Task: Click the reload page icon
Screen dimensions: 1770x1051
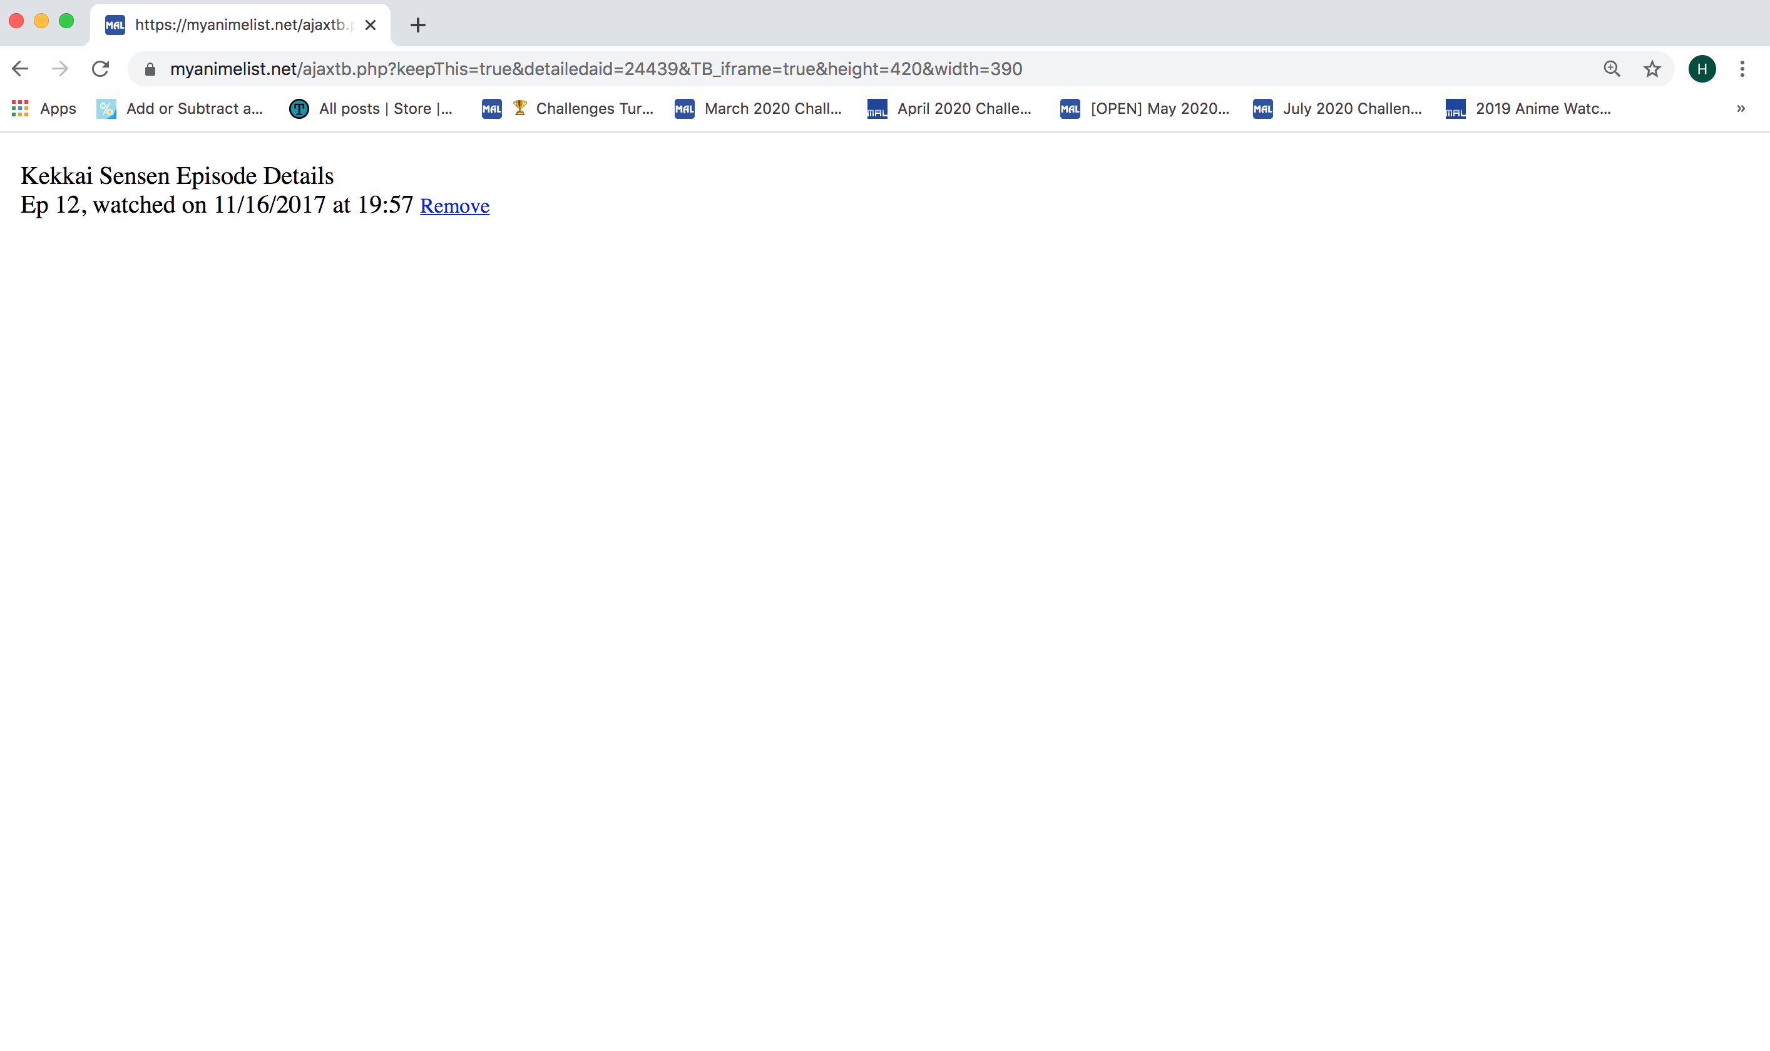Action: point(100,69)
